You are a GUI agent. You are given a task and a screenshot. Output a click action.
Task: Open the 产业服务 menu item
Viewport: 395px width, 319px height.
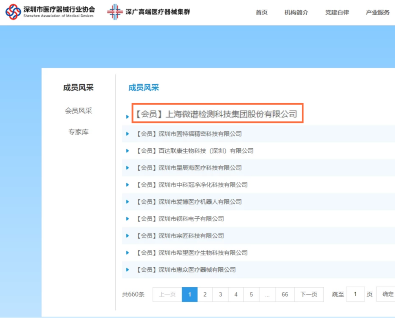click(x=377, y=12)
